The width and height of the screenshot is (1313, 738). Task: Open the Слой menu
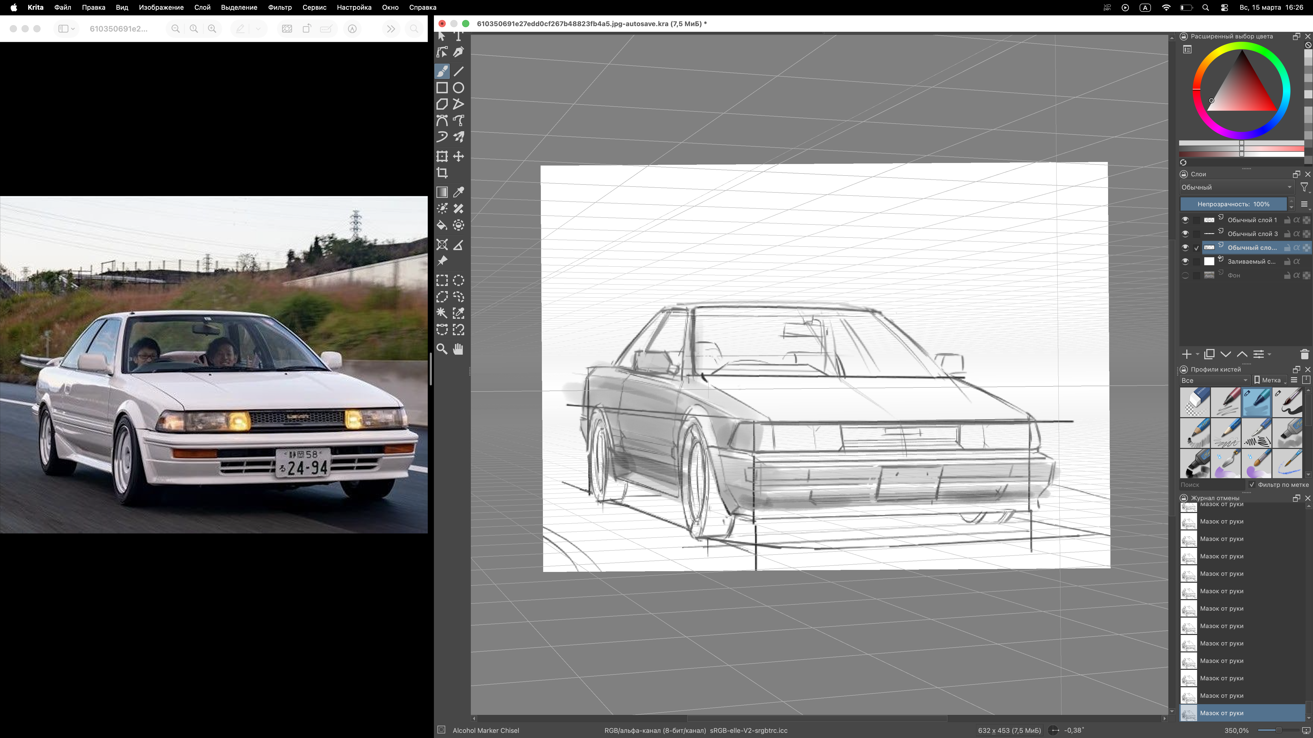click(202, 8)
